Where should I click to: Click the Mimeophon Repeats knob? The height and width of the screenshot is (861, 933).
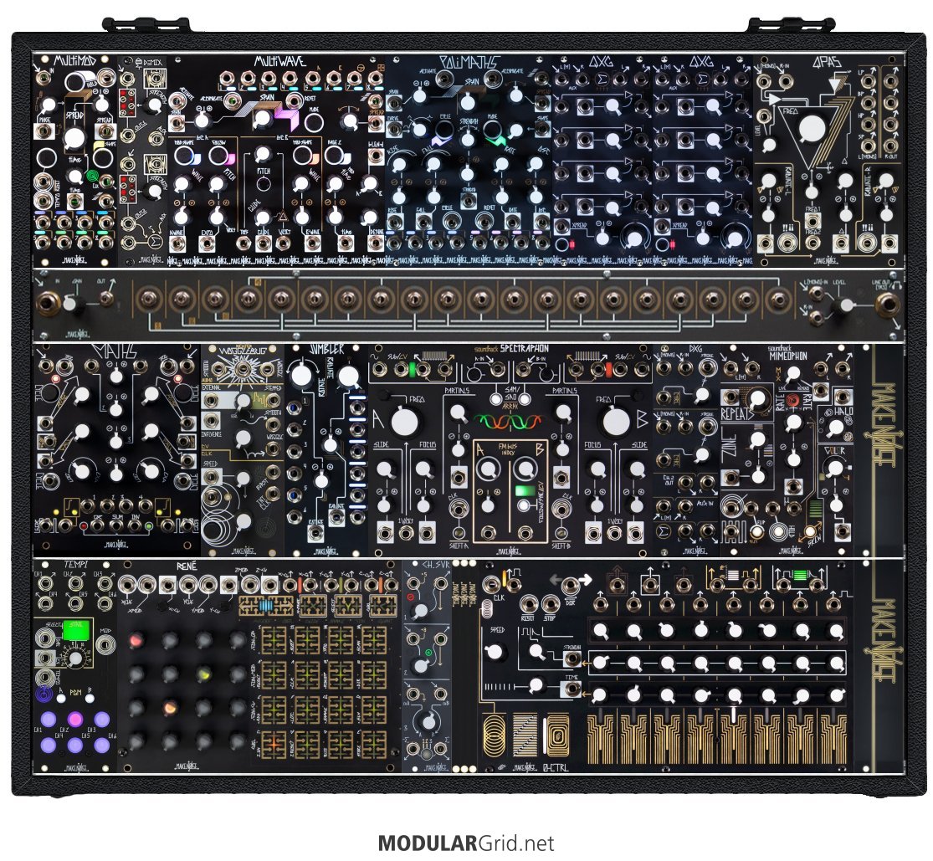(x=757, y=398)
